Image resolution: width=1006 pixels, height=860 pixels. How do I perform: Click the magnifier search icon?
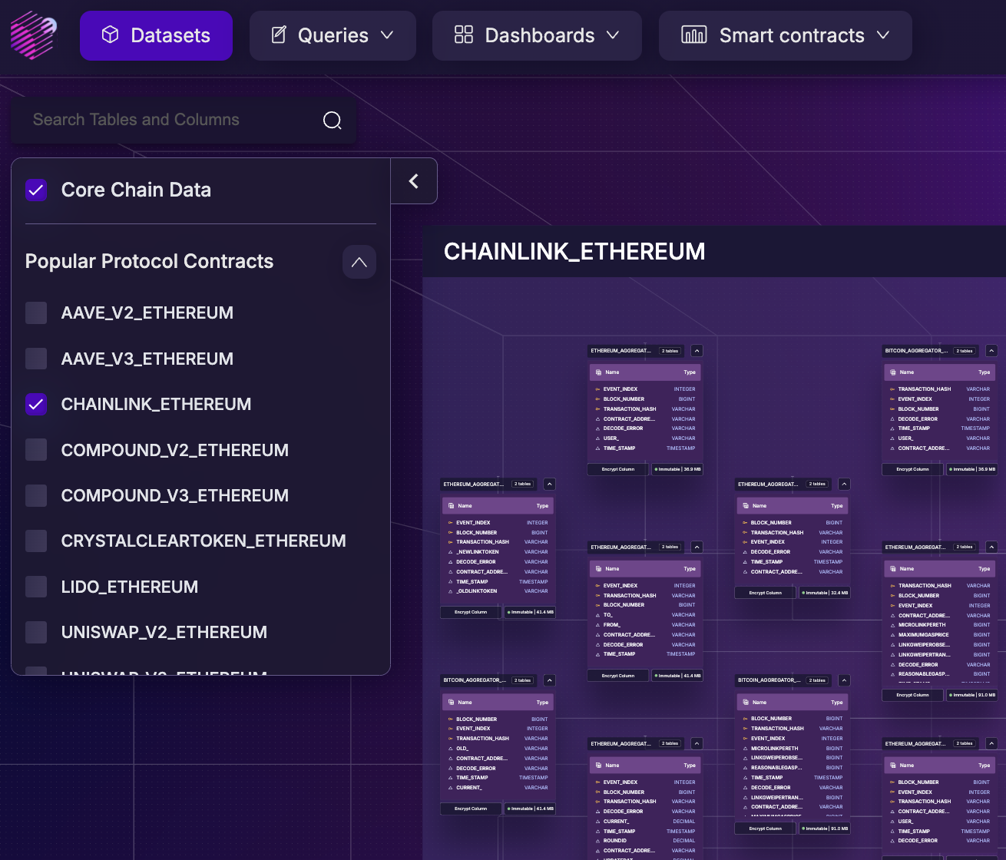click(333, 121)
